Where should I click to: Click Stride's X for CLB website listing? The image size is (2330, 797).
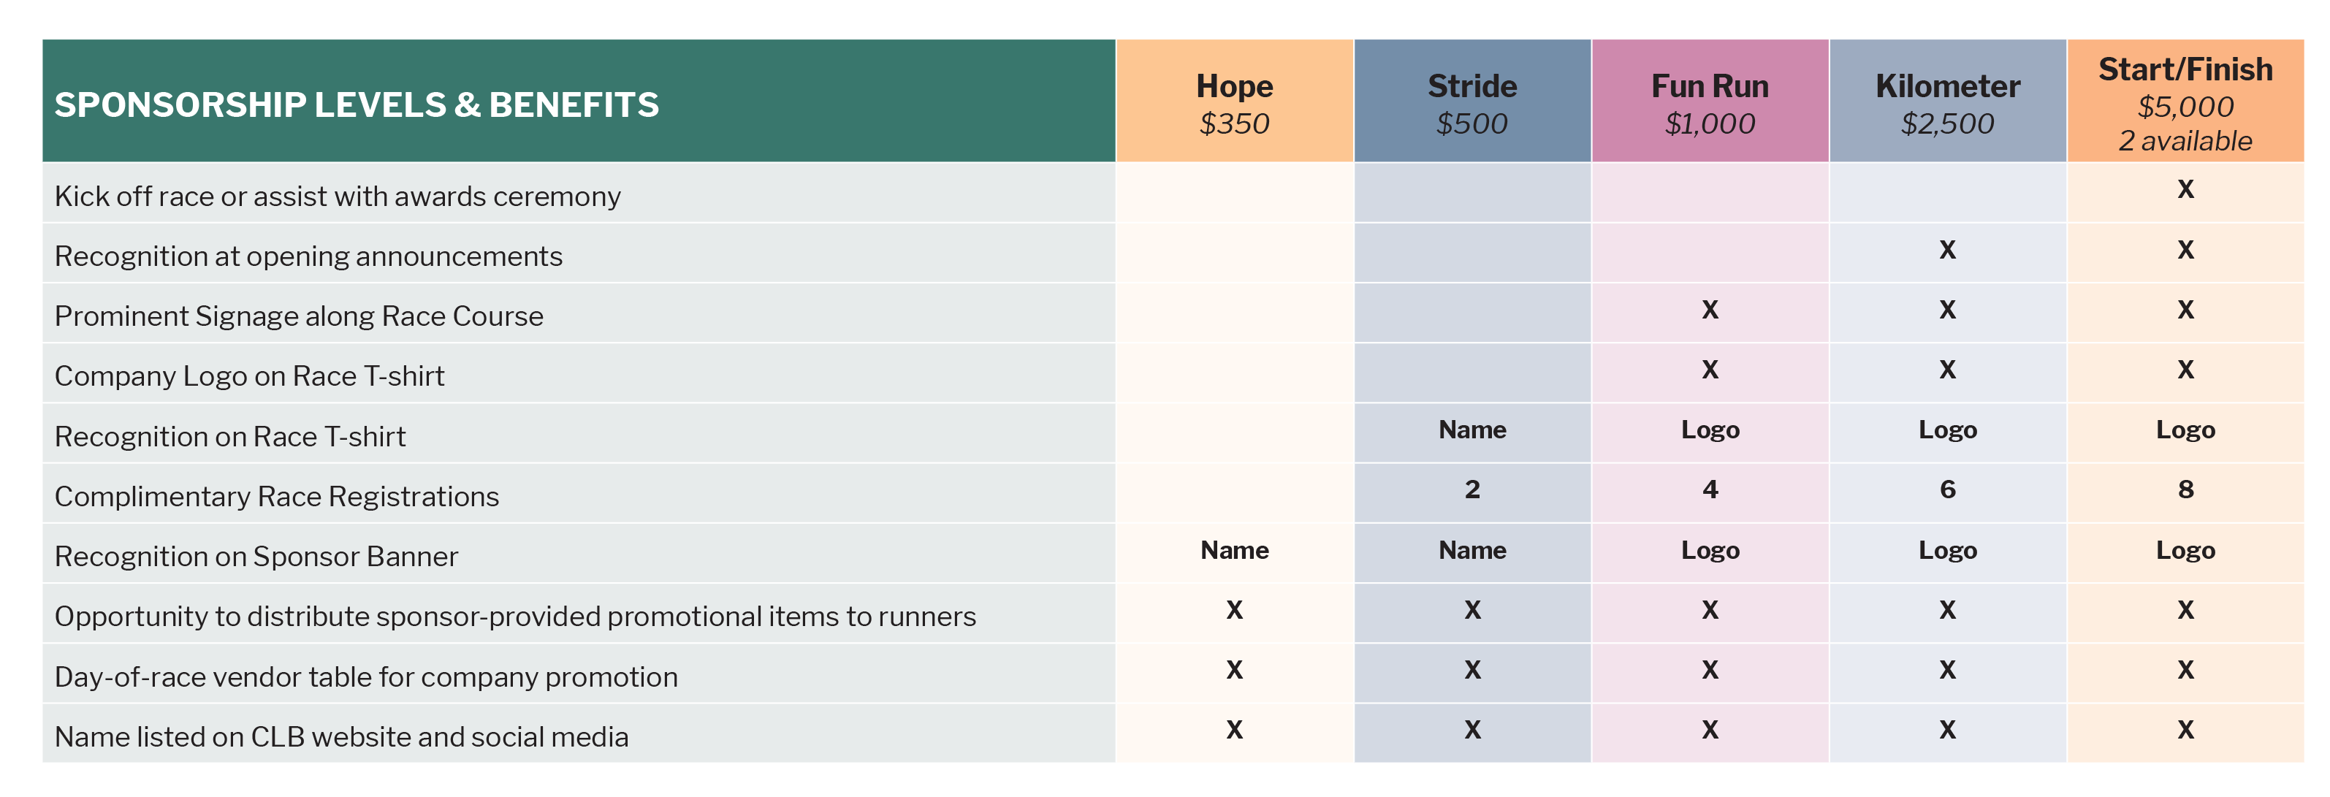coord(1472,729)
